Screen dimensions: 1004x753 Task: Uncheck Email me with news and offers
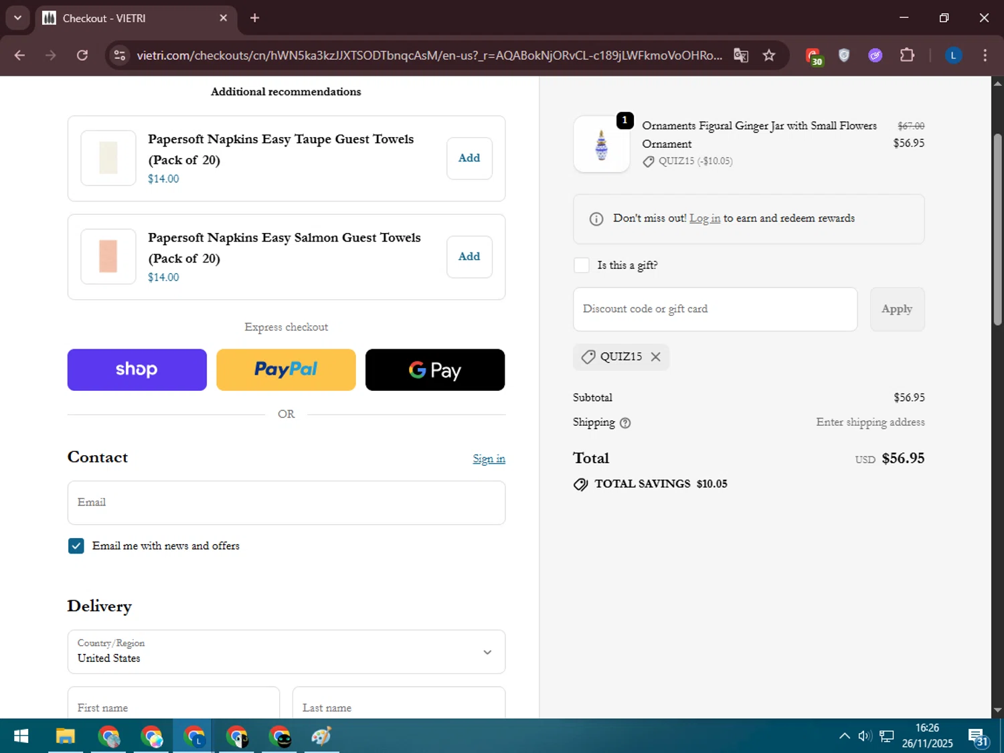tap(76, 546)
